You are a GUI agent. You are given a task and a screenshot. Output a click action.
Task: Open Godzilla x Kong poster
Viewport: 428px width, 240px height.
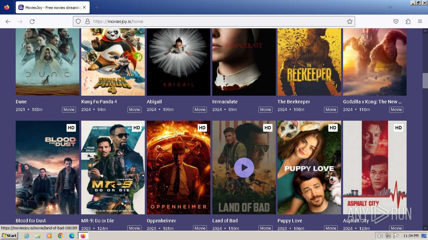pyautogui.click(x=375, y=62)
